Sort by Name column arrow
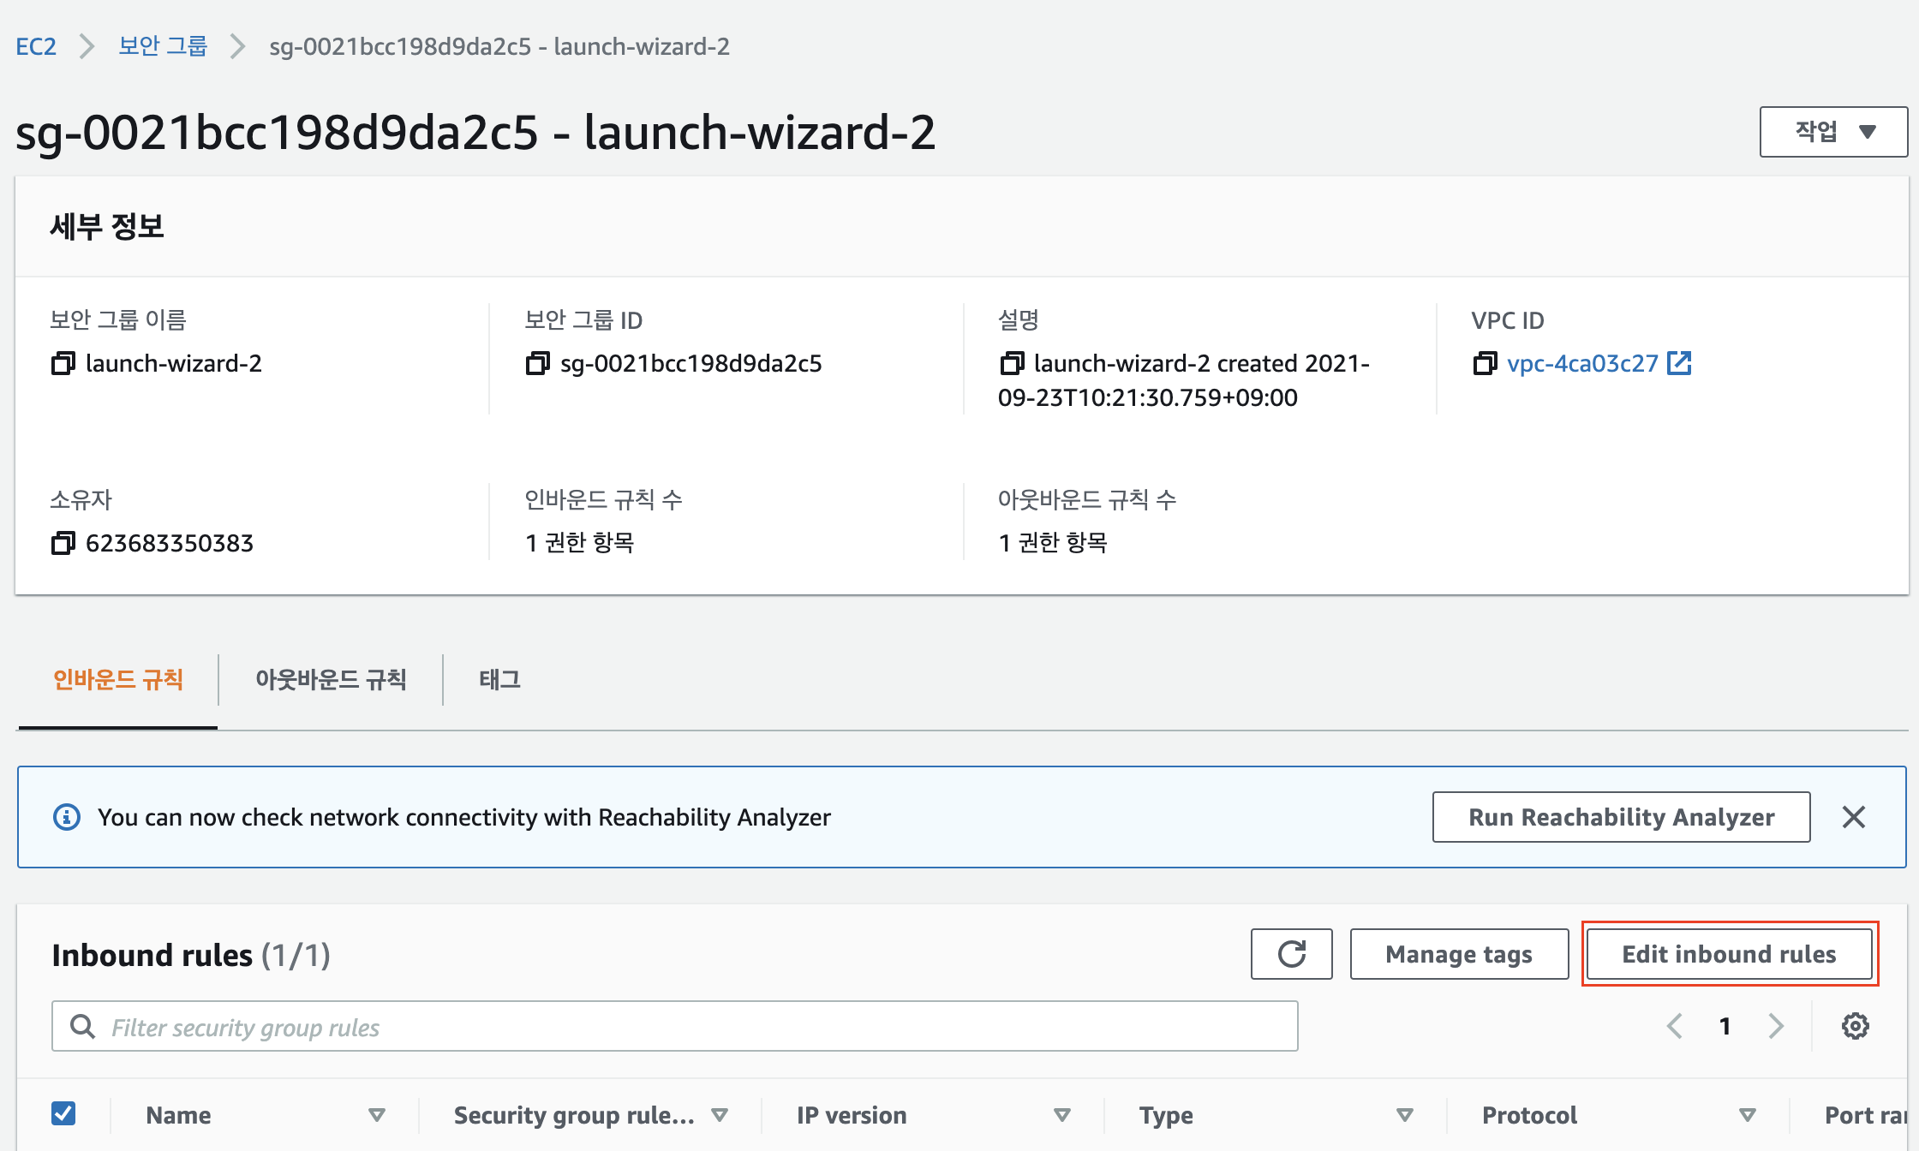The height and width of the screenshot is (1151, 1919). click(376, 1115)
